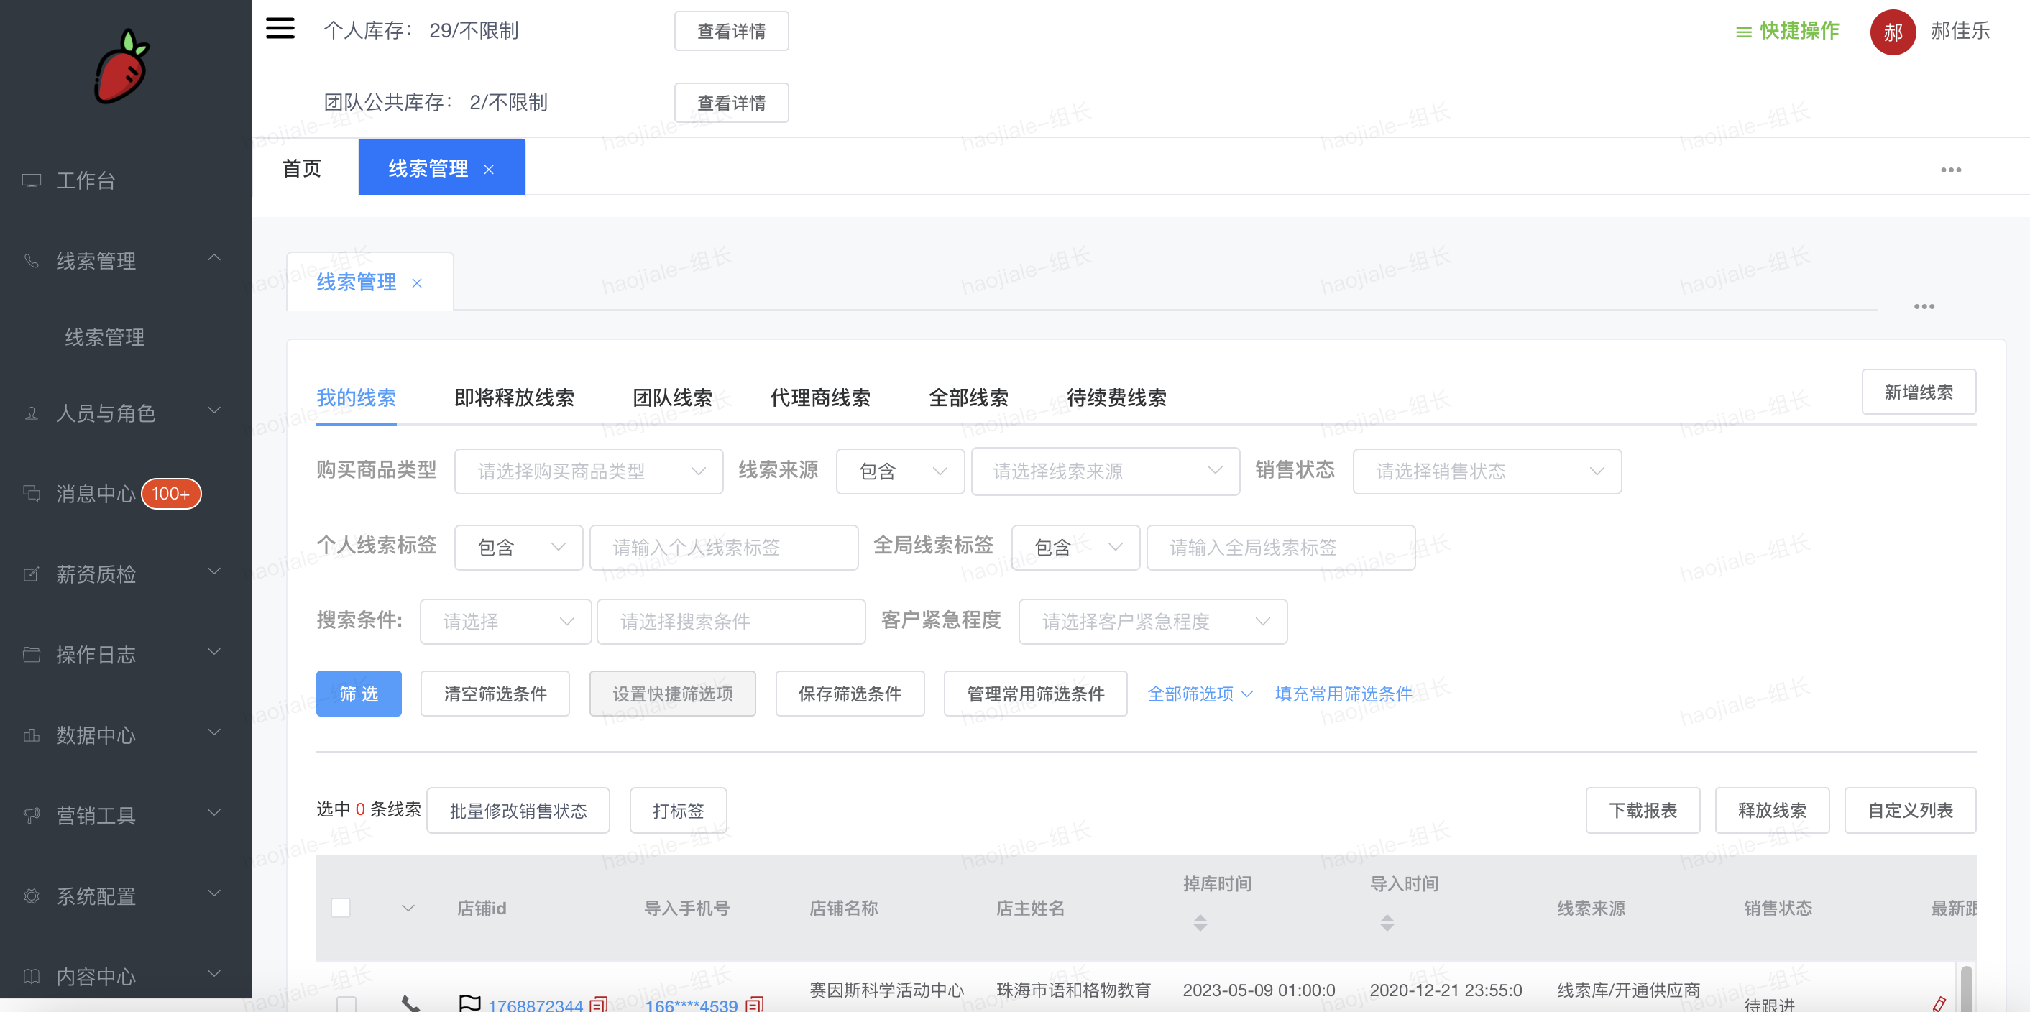Click 填充常用筛选条件 link
The height and width of the screenshot is (1012, 2030).
coord(1343,694)
